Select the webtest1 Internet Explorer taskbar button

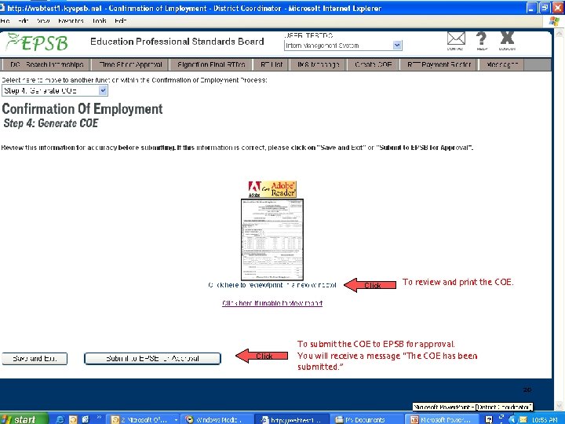[292, 419]
